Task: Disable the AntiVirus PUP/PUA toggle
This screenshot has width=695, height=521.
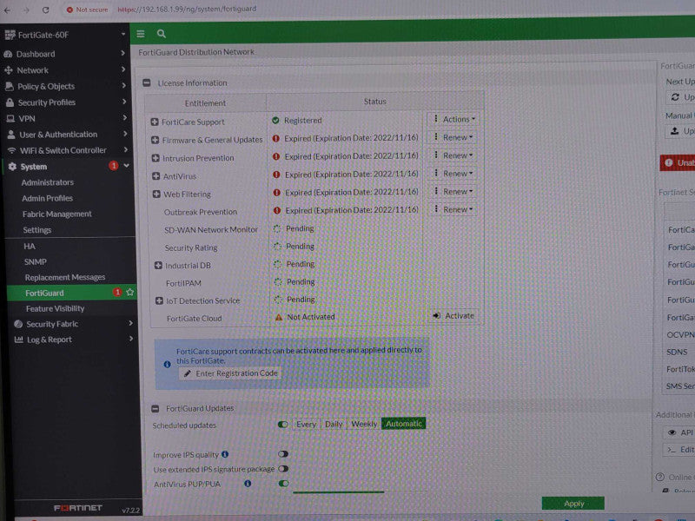Action: coord(284,483)
